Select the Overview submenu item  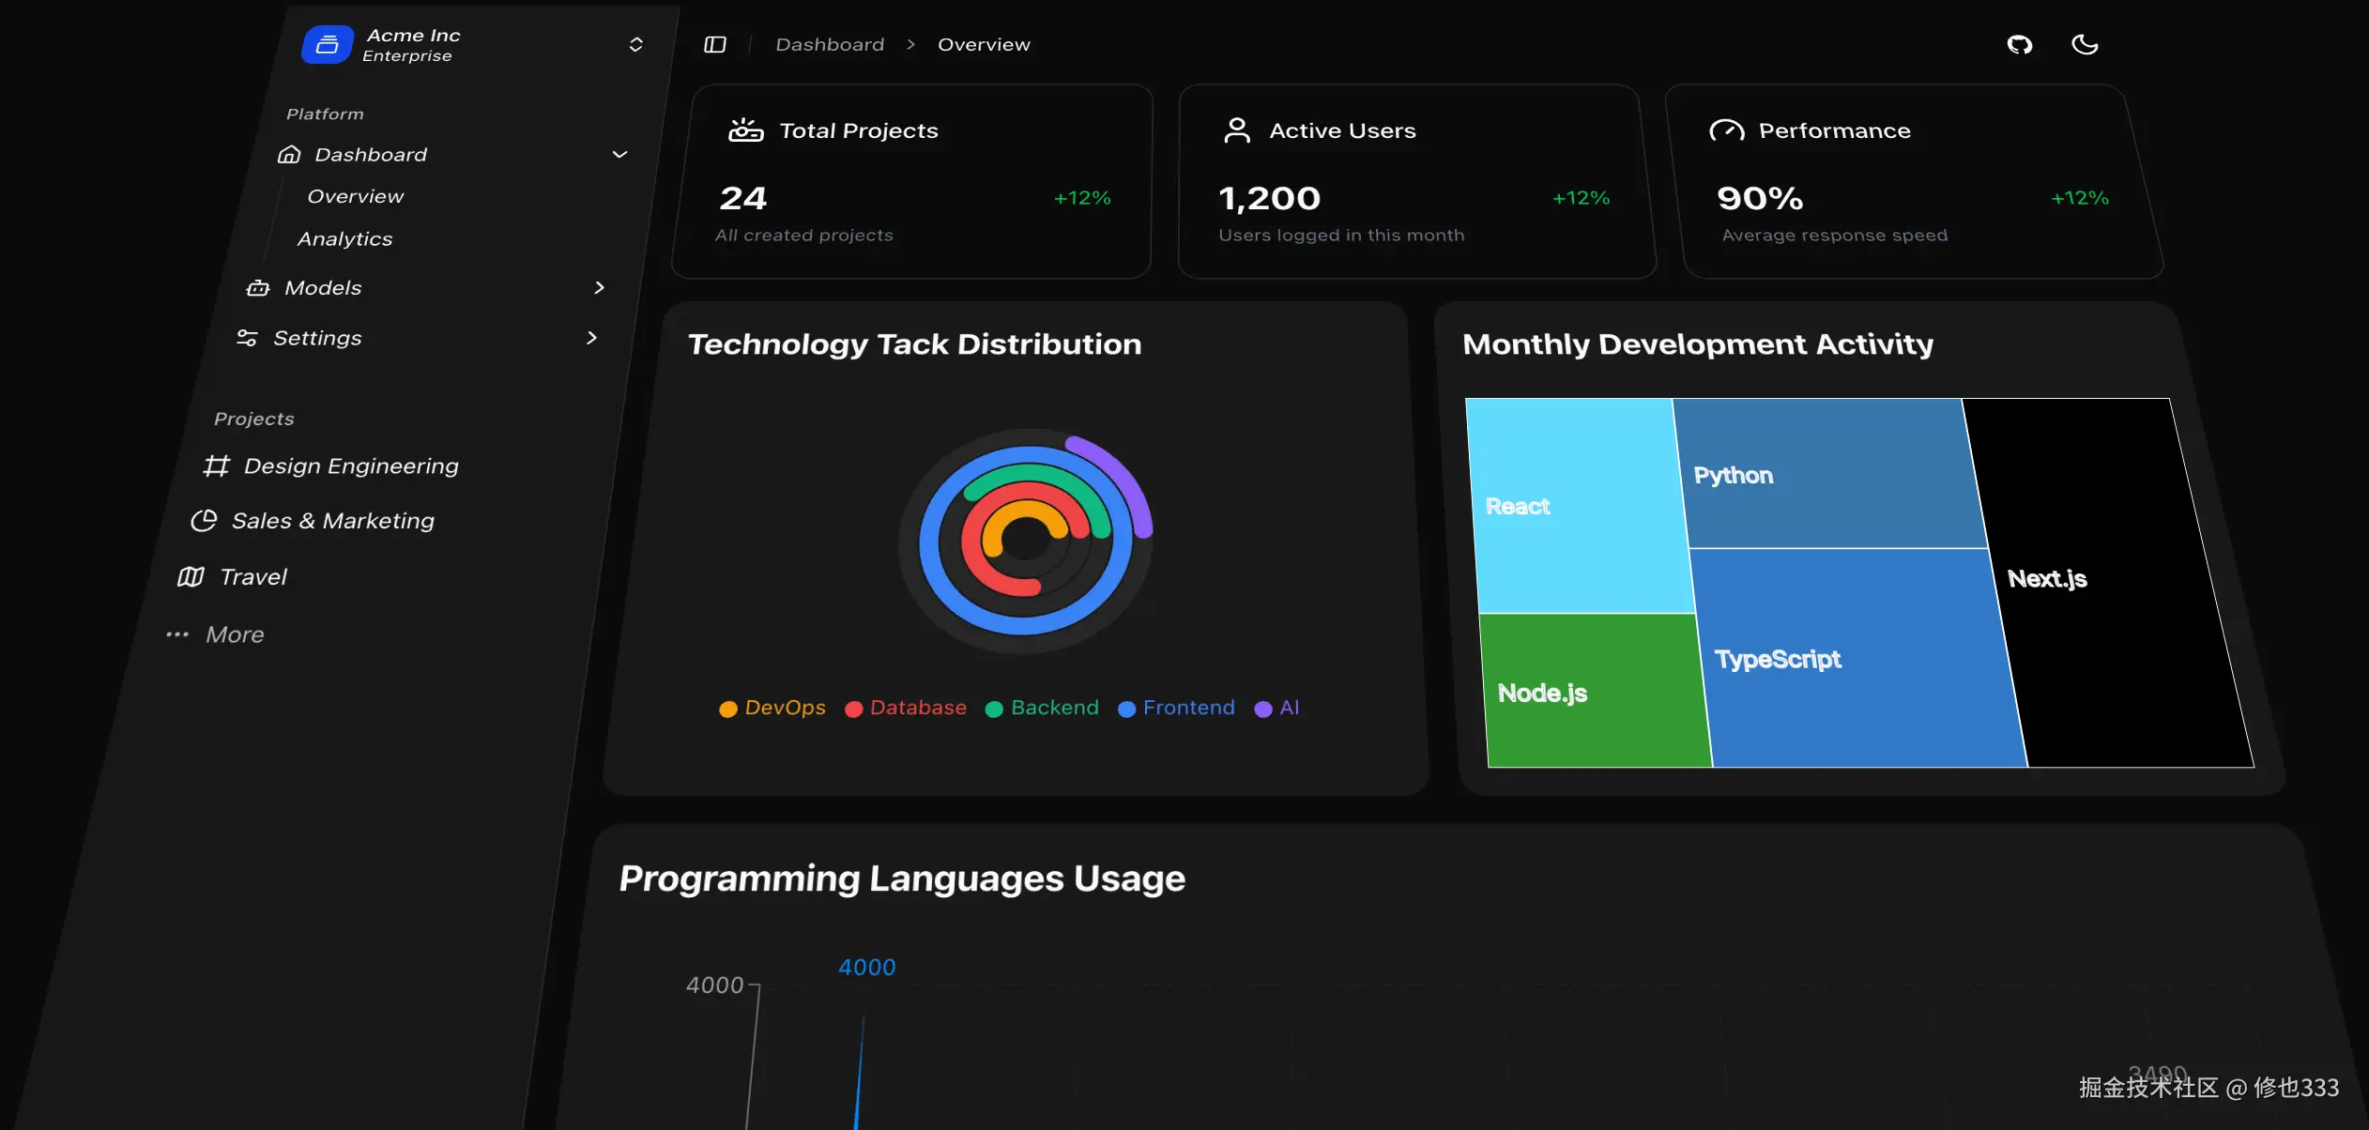355,196
